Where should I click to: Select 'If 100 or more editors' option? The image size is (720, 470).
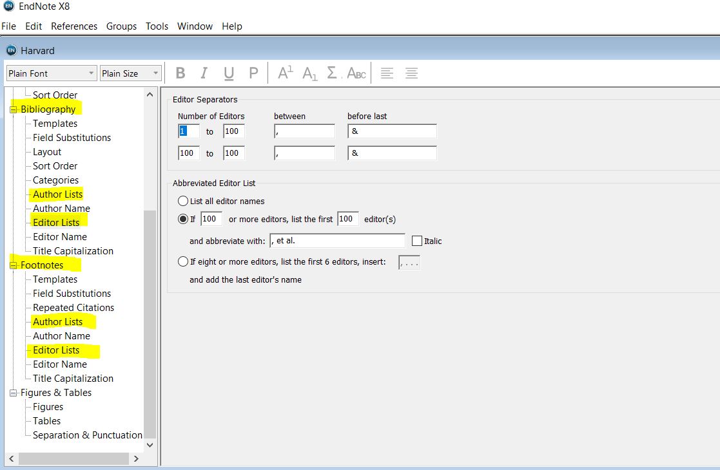coord(183,219)
